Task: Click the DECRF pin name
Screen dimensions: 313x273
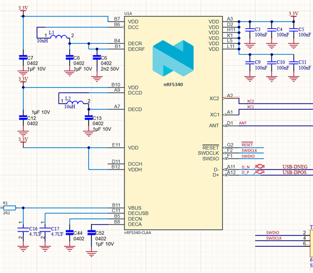Action: click(x=136, y=49)
